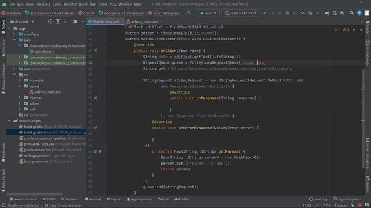The image size is (371, 208).
Task: Click the gutter icon beside onErrorResponse
Action: click(95, 128)
